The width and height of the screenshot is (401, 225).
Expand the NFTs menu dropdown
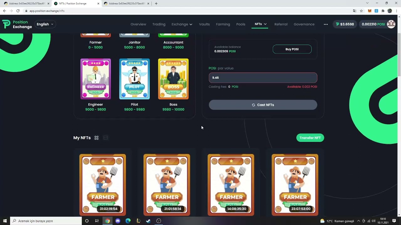tap(260, 24)
